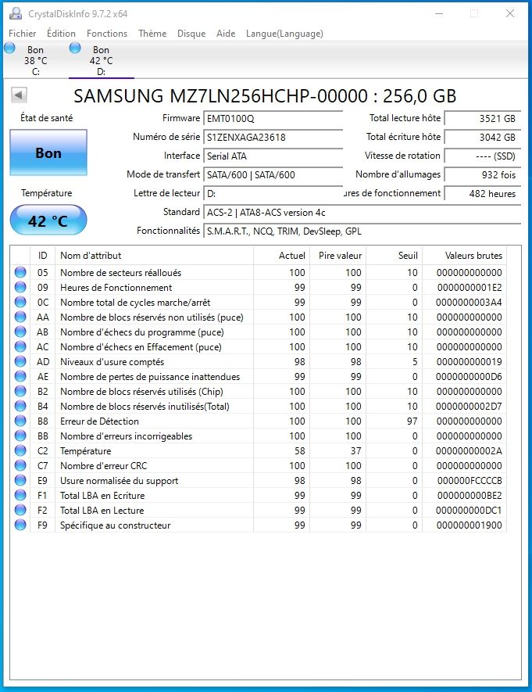Screen dimensions: 532x692
Task: Click status orb for attribute 05
Action: click(x=20, y=272)
